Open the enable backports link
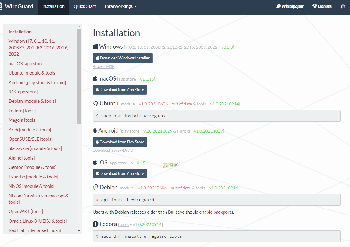The width and height of the screenshot is (350, 247). coord(216,212)
